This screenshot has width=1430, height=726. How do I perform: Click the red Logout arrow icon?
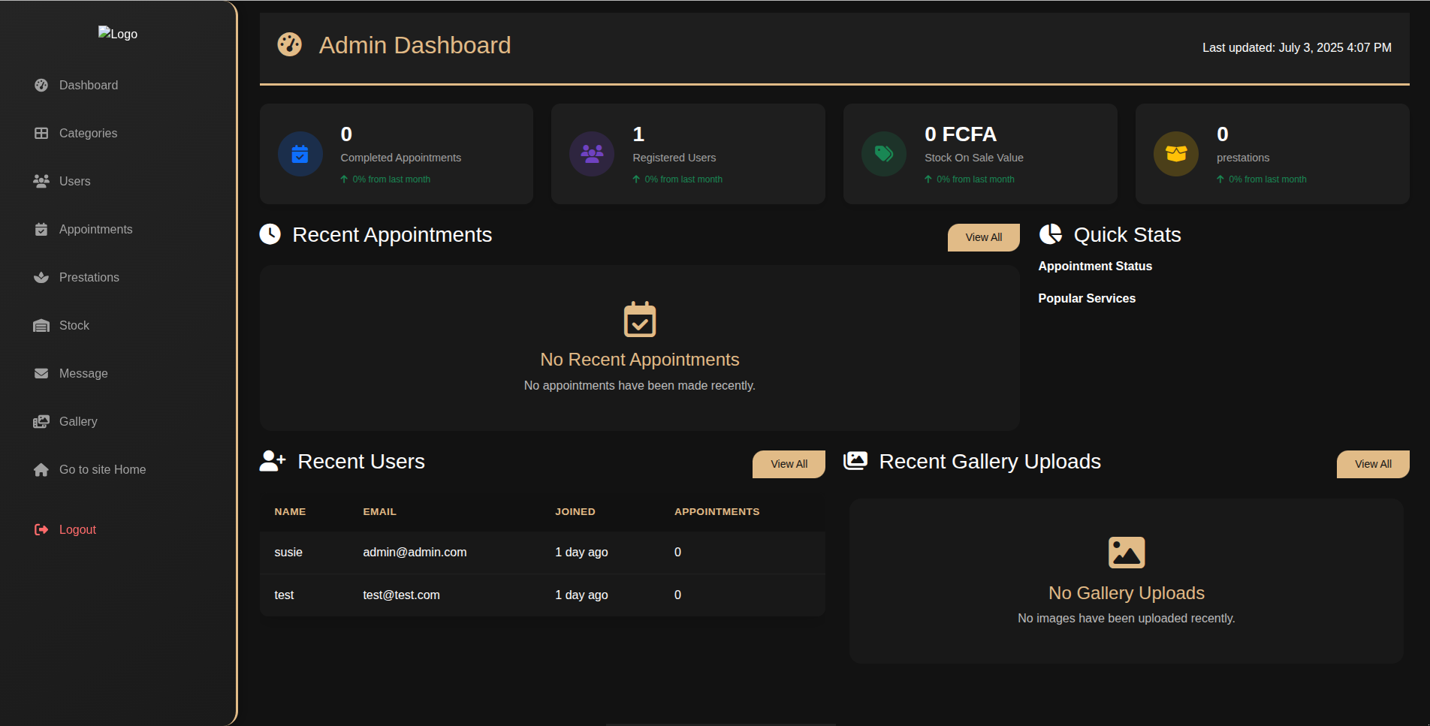click(41, 530)
